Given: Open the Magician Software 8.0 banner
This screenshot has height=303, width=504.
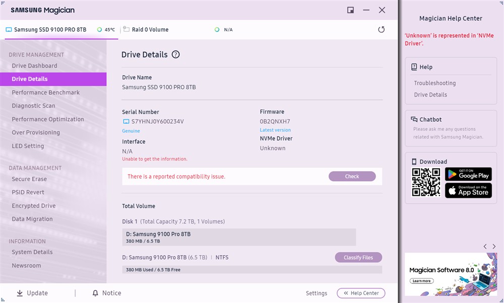Looking at the screenshot, I should coord(451,274).
